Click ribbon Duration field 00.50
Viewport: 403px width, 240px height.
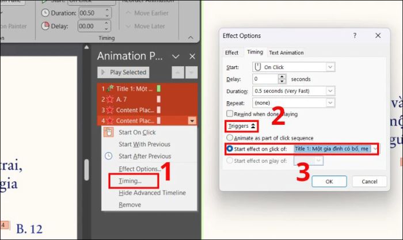click(92, 13)
